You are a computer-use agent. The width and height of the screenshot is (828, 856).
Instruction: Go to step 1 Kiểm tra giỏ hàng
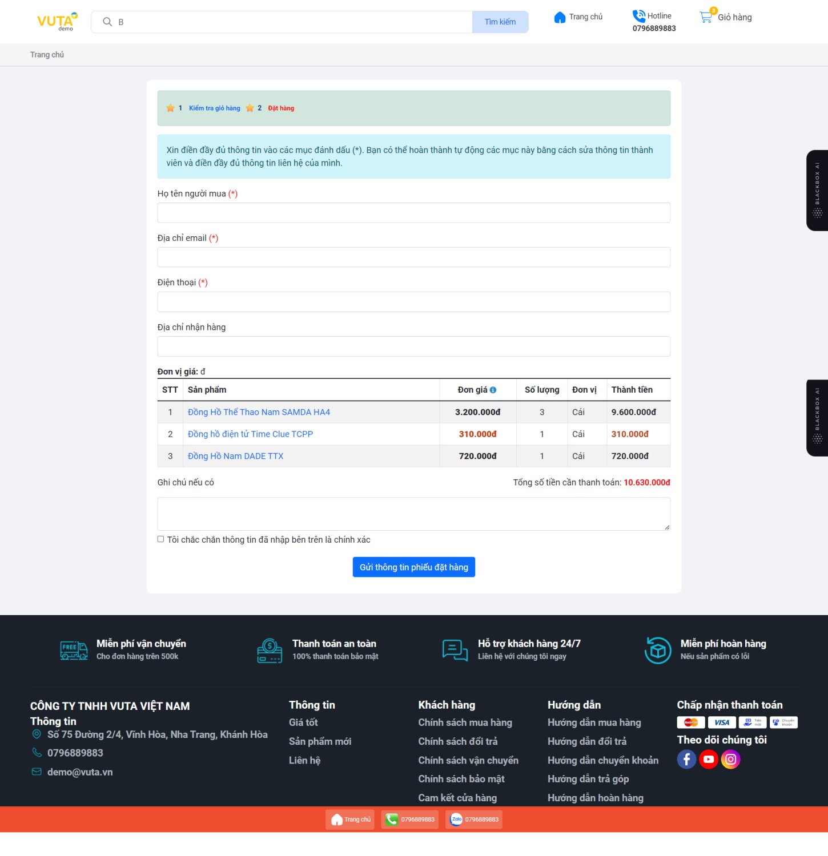[215, 108]
